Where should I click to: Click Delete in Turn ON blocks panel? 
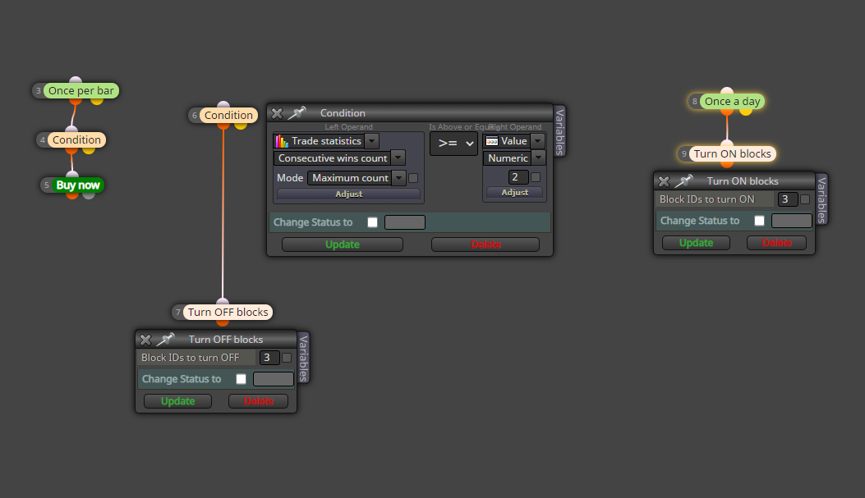pyautogui.click(x=777, y=243)
